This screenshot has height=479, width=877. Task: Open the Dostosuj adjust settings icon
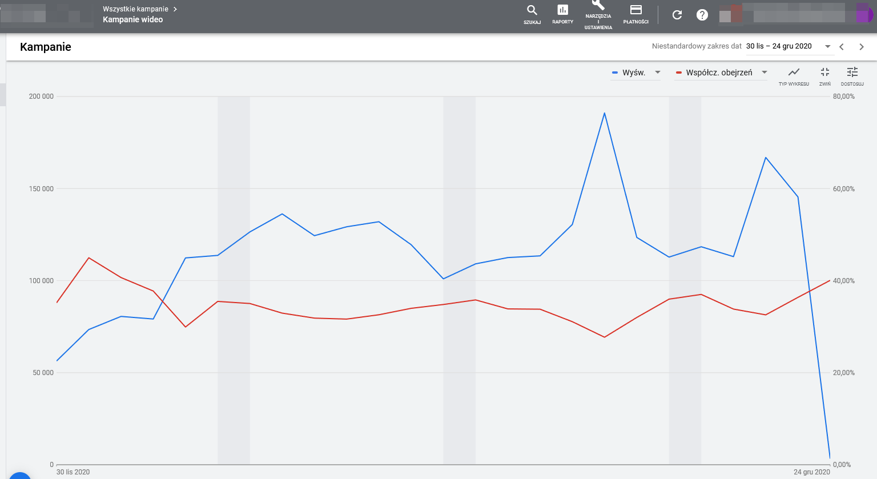tap(852, 76)
